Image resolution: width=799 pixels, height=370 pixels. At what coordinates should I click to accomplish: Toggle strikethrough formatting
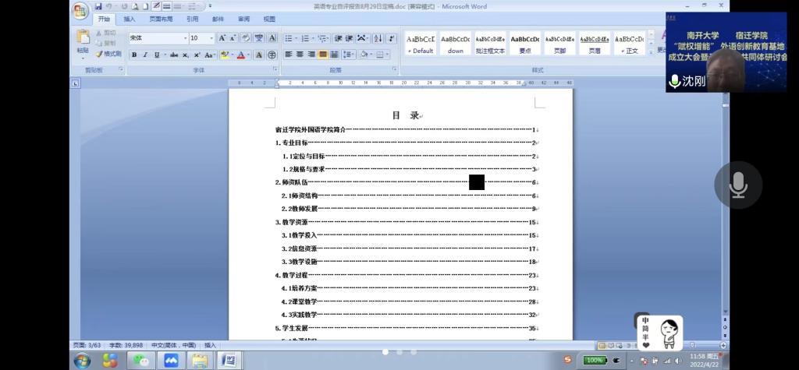click(173, 55)
